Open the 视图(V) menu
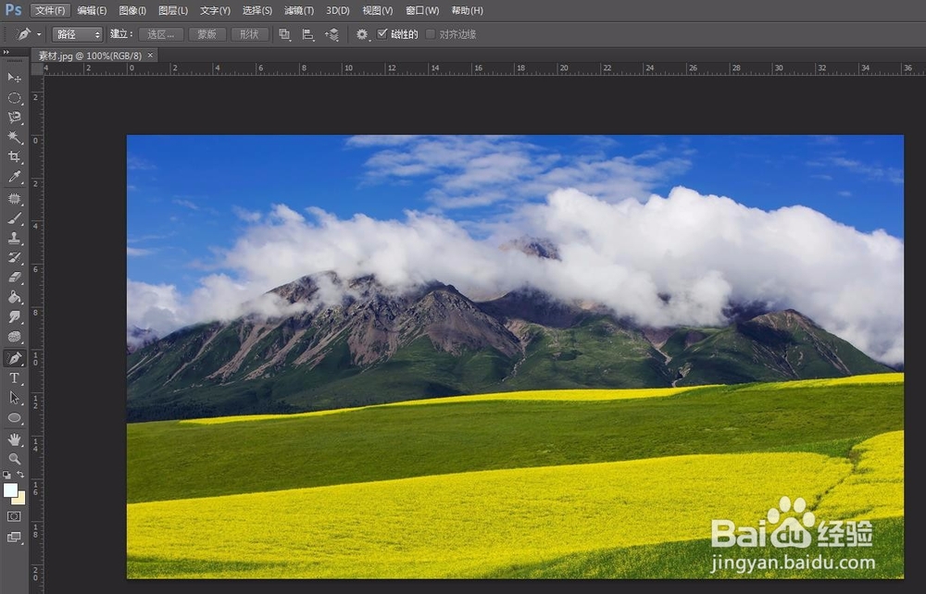 click(x=378, y=10)
